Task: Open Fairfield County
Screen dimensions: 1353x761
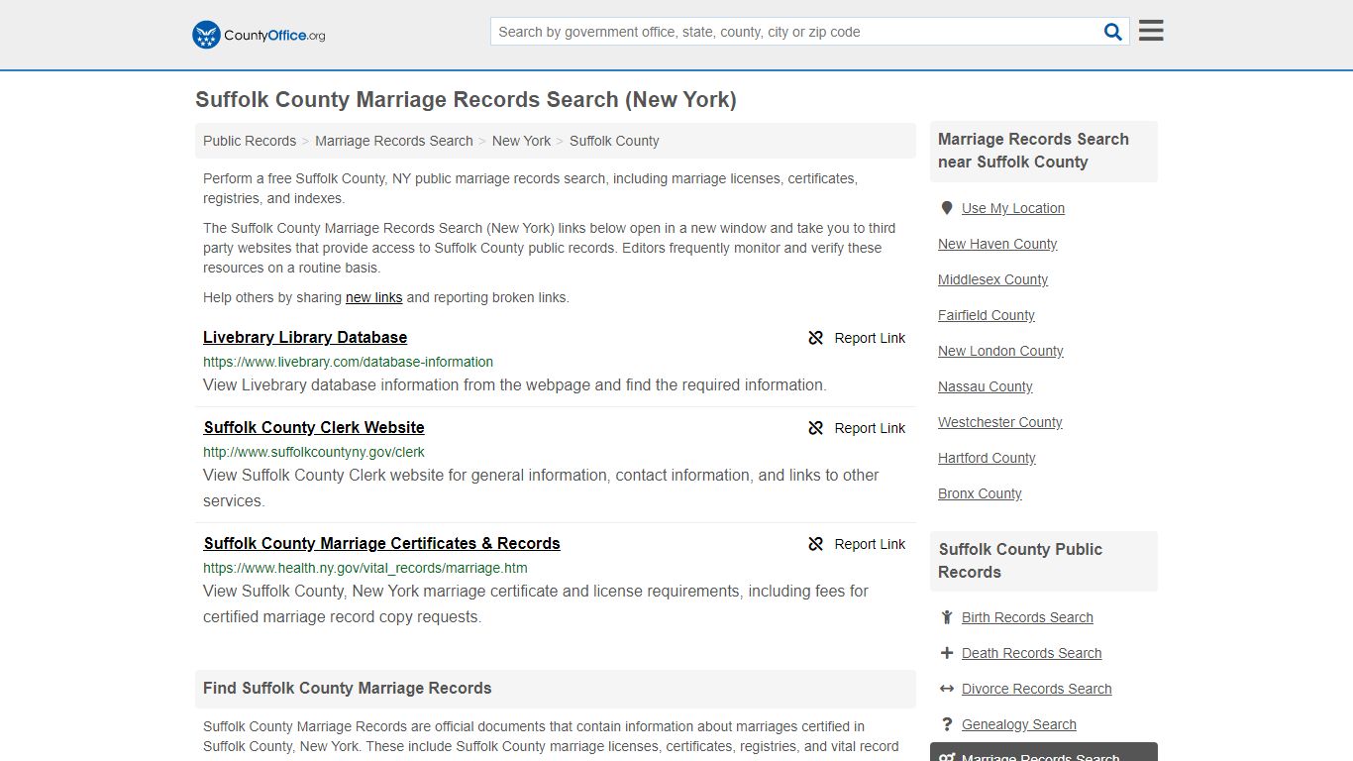Action: coord(987,315)
